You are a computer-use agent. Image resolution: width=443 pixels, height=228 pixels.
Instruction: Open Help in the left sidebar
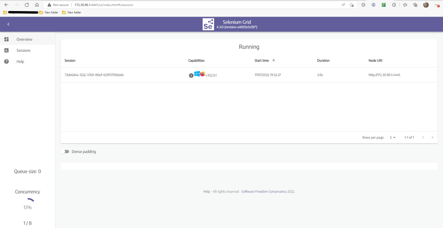click(x=20, y=61)
